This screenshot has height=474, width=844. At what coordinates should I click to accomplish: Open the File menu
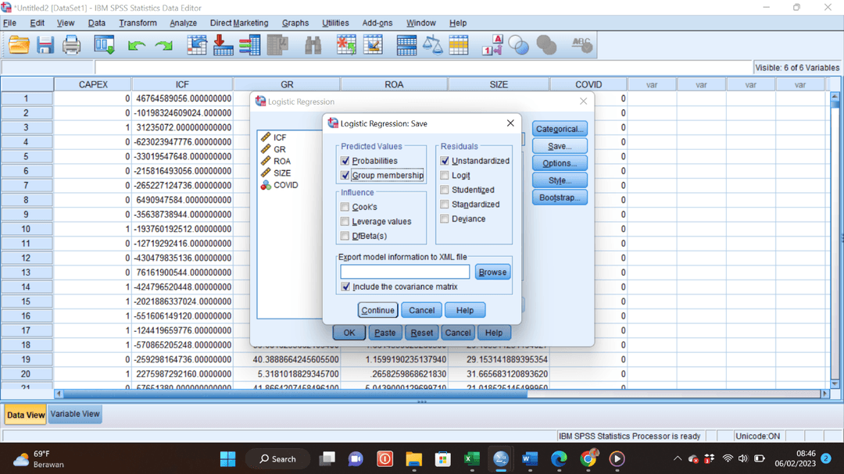coord(9,23)
